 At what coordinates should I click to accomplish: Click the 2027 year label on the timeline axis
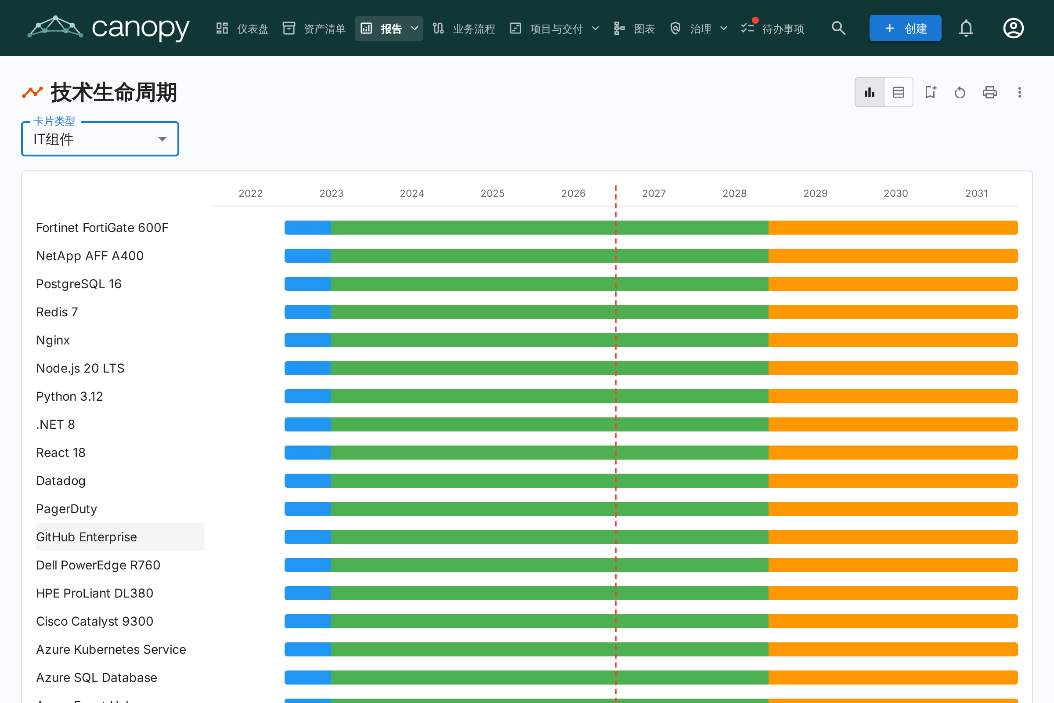(654, 193)
